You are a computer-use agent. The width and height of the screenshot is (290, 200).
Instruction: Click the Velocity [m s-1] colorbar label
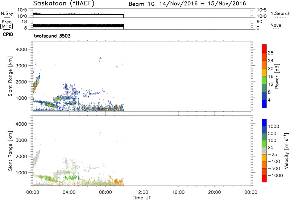(286, 151)
